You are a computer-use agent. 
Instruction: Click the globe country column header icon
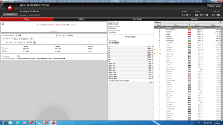(x=189, y=25)
